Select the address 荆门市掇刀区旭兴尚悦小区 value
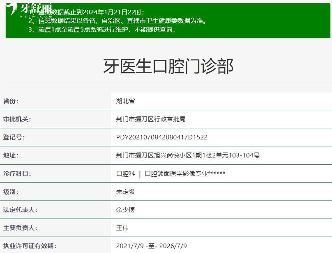332x253 pixels. (x=188, y=155)
